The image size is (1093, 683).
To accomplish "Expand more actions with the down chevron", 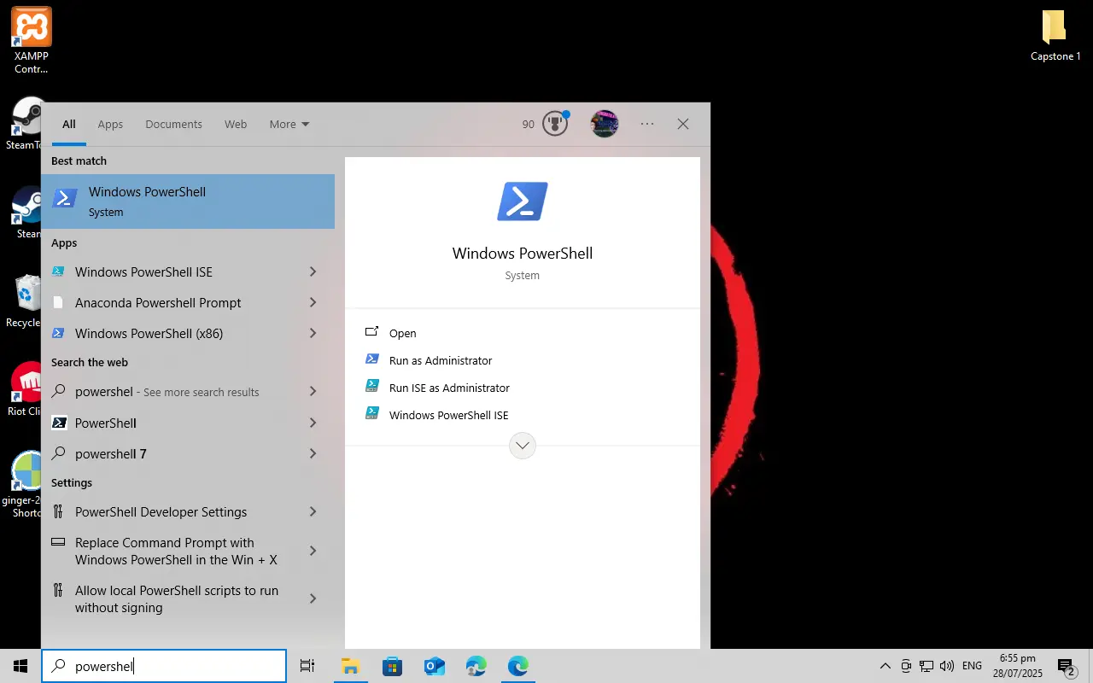I will 523,446.
